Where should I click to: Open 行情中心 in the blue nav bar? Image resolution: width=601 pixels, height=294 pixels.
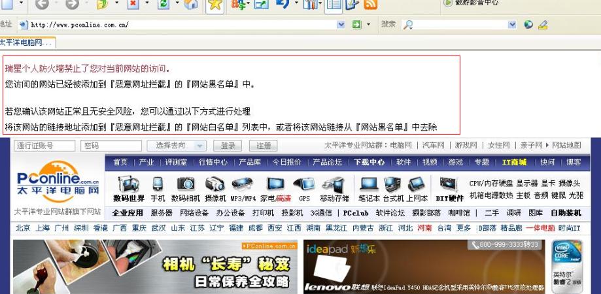point(213,162)
